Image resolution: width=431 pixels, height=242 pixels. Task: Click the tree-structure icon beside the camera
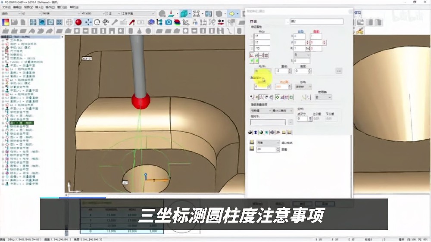(x=160, y=22)
